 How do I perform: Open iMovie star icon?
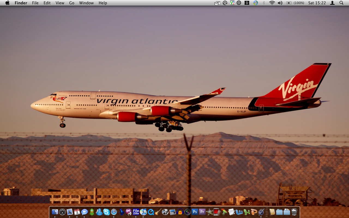209,212
